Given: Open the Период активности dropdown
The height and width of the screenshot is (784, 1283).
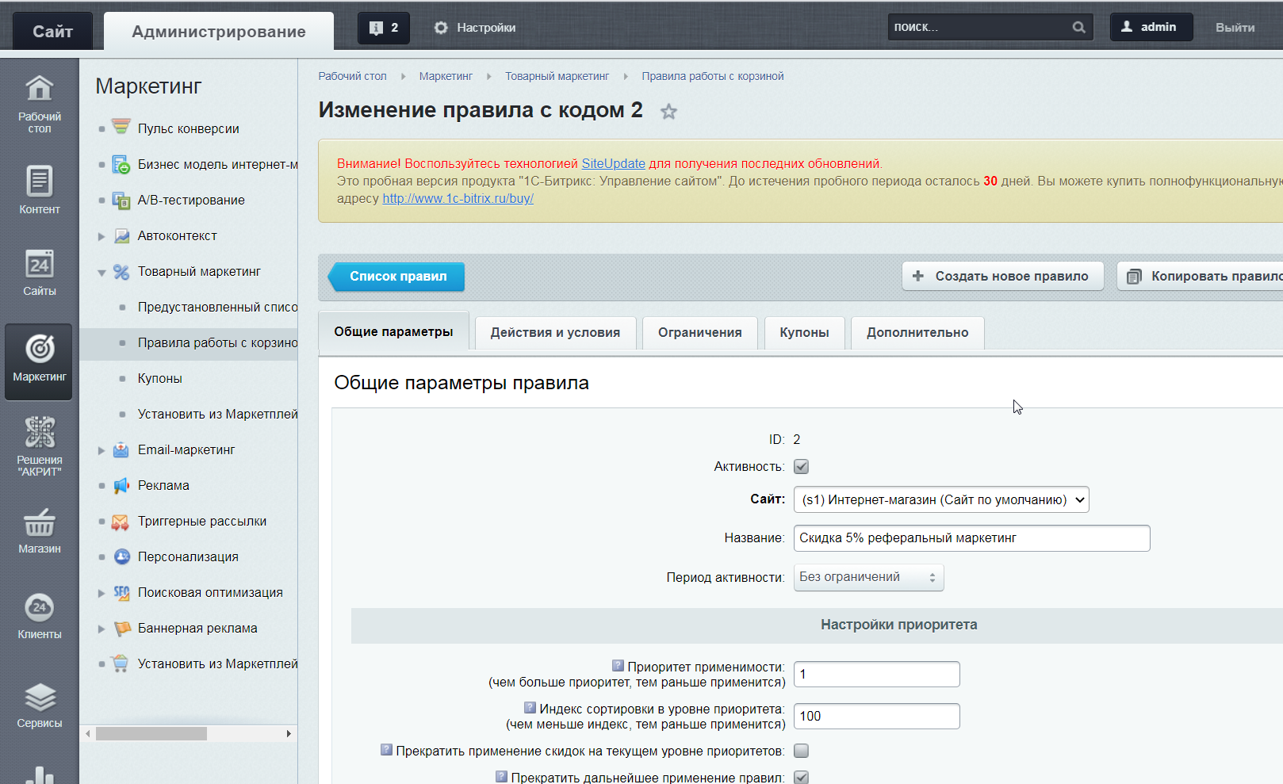Looking at the screenshot, I should [x=868, y=577].
